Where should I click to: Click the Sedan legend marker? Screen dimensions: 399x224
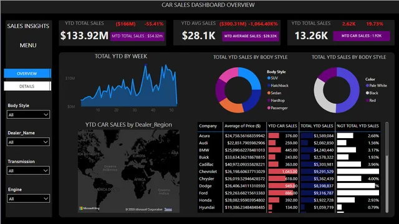point(269,93)
